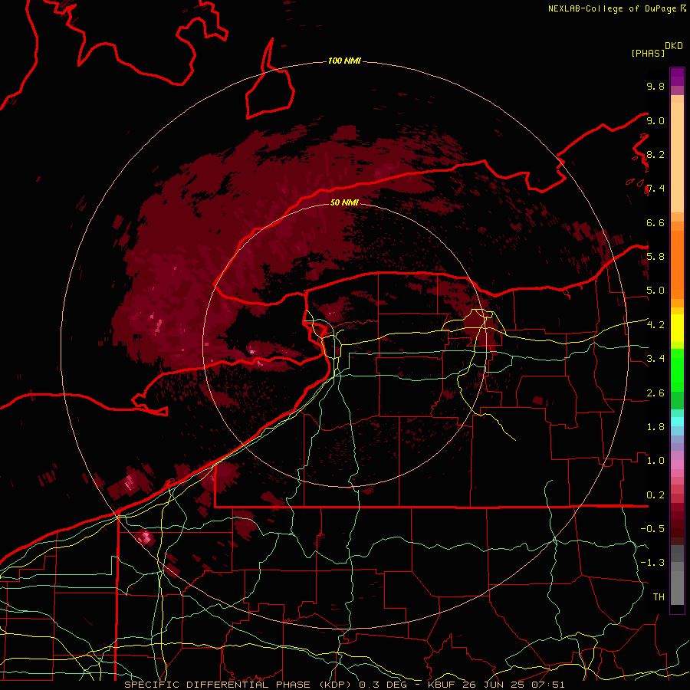
Task: Select the 7.4 value on the scale
Action: [x=655, y=189]
